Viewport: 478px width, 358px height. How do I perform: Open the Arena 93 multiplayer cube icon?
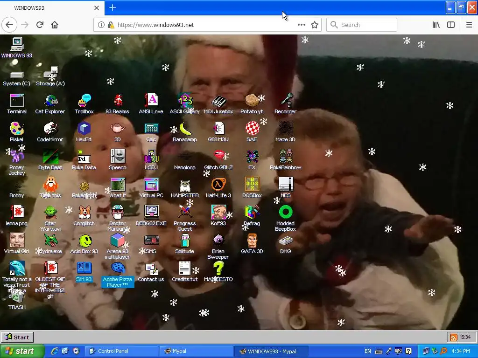click(x=118, y=246)
